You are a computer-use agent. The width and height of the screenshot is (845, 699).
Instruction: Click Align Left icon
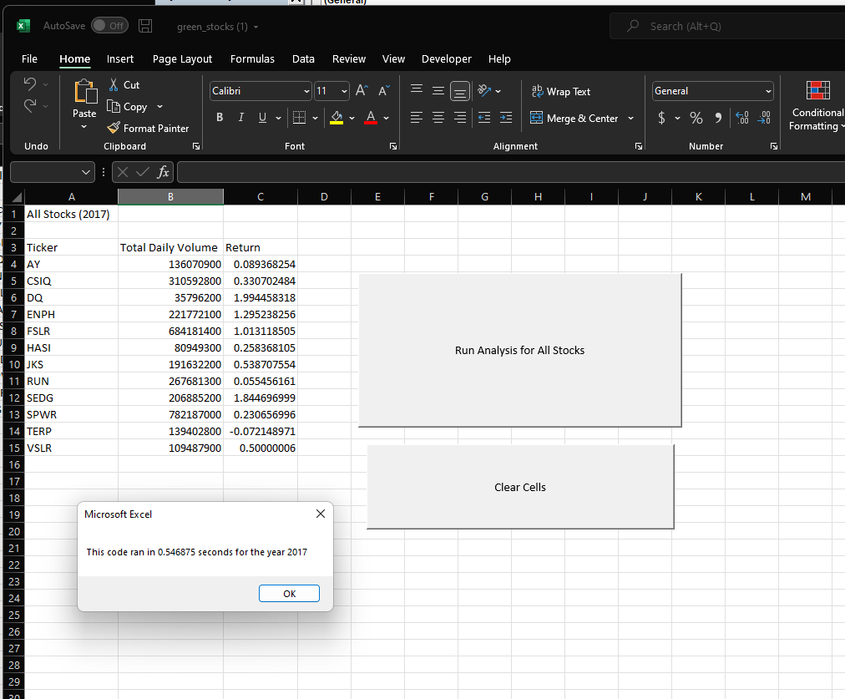(416, 118)
